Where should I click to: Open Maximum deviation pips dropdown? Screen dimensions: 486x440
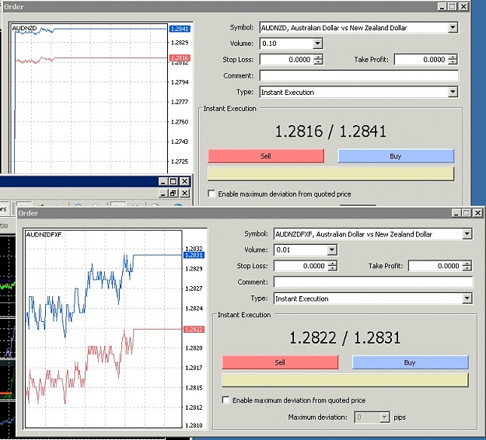pos(384,417)
